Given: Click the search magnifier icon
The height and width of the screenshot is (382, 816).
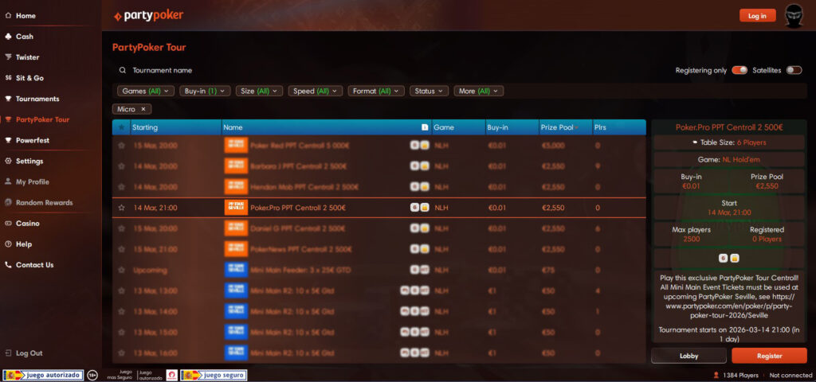Looking at the screenshot, I should pos(122,70).
